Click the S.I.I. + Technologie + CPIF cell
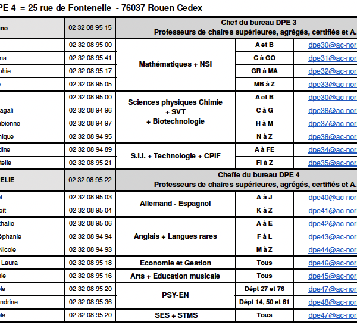This screenshot has width=357, height=328. point(176,156)
